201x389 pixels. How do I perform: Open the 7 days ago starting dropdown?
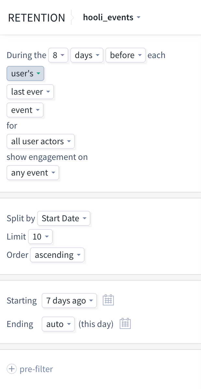pos(69,301)
